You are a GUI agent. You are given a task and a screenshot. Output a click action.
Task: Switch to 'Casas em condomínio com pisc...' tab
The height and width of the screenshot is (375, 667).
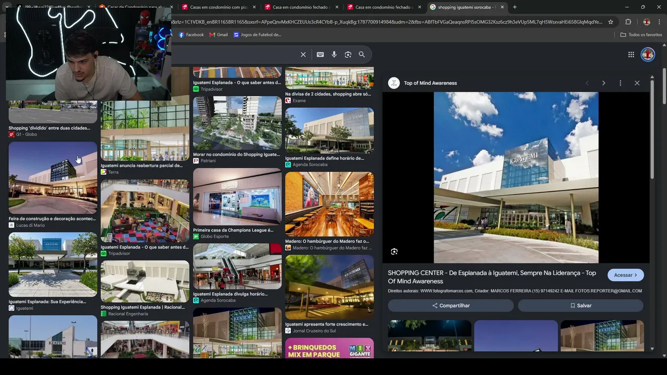tap(218, 7)
